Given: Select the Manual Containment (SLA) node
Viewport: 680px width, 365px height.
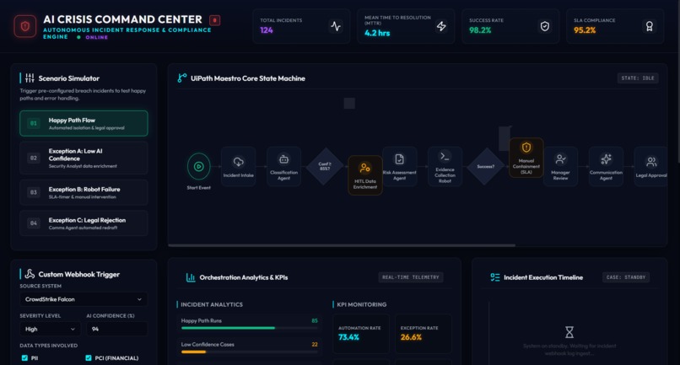Looking at the screenshot, I should click(x=526, y=158).
